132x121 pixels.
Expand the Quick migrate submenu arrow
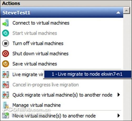pyautogui.click(x=119, y=95)
